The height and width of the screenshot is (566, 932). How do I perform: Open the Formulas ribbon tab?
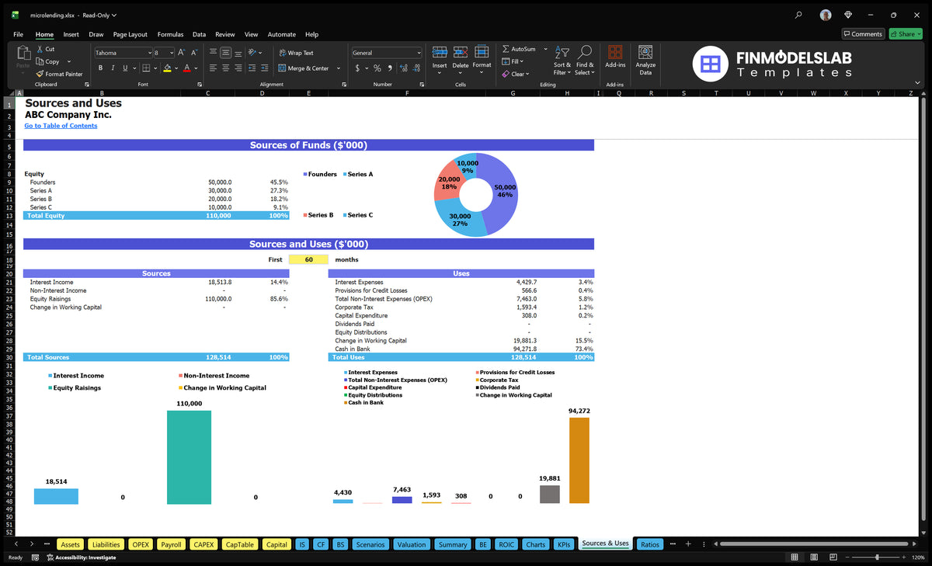170,34
